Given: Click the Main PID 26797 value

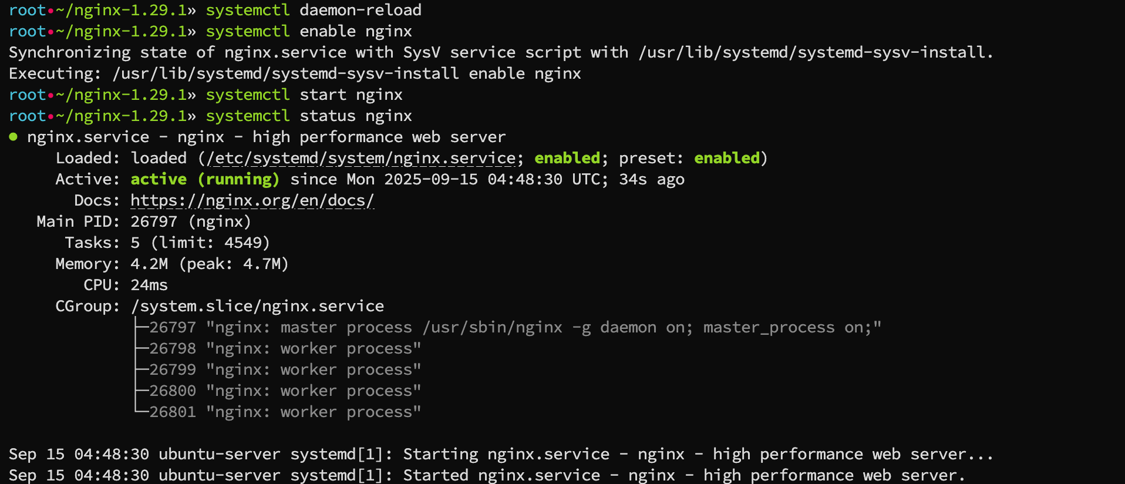Looking at the screenshot, I should pyautogui.click(x=154, y=221).
